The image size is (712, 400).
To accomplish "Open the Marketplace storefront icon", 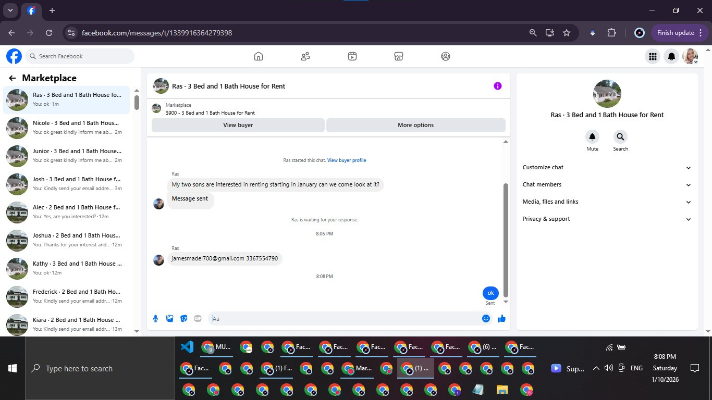I will click(x=399, y=56).
